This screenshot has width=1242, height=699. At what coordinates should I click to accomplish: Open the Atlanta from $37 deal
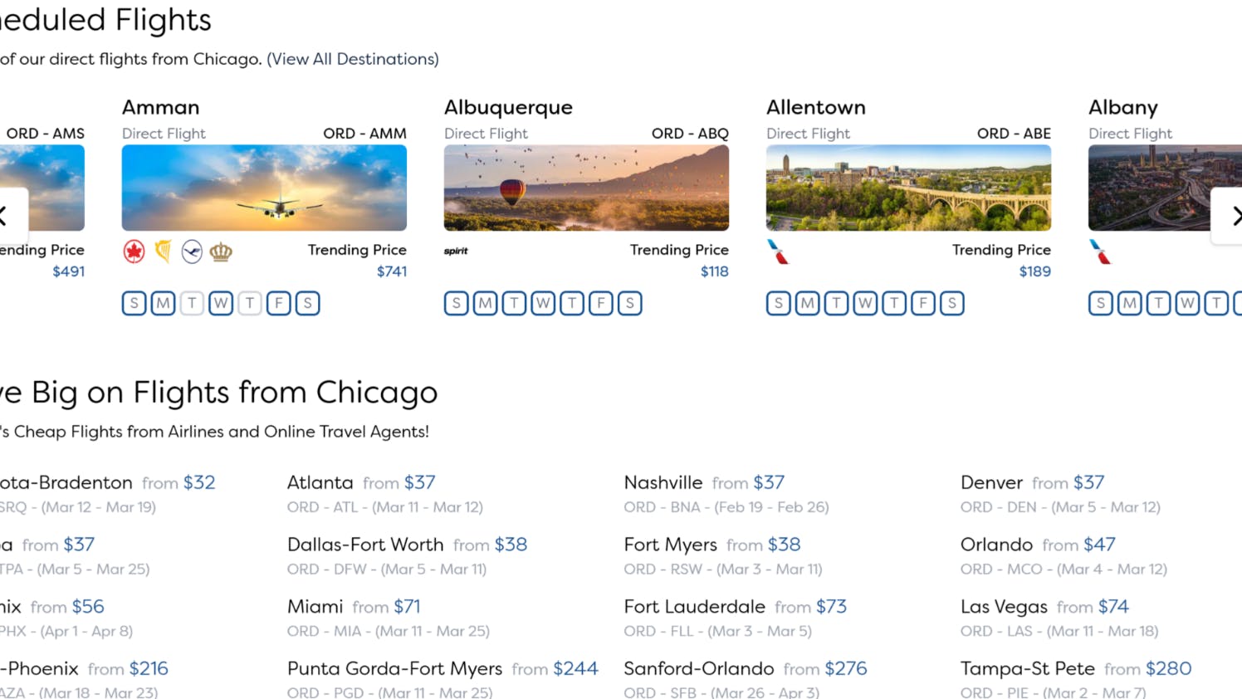(x=361, y=482)
